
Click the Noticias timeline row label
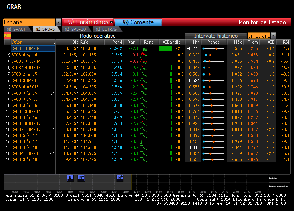tap(273, 178)
